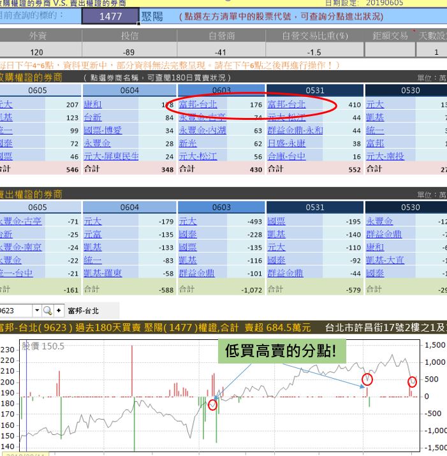Open 台新 link with buy value 84

[x=92, y=117]
